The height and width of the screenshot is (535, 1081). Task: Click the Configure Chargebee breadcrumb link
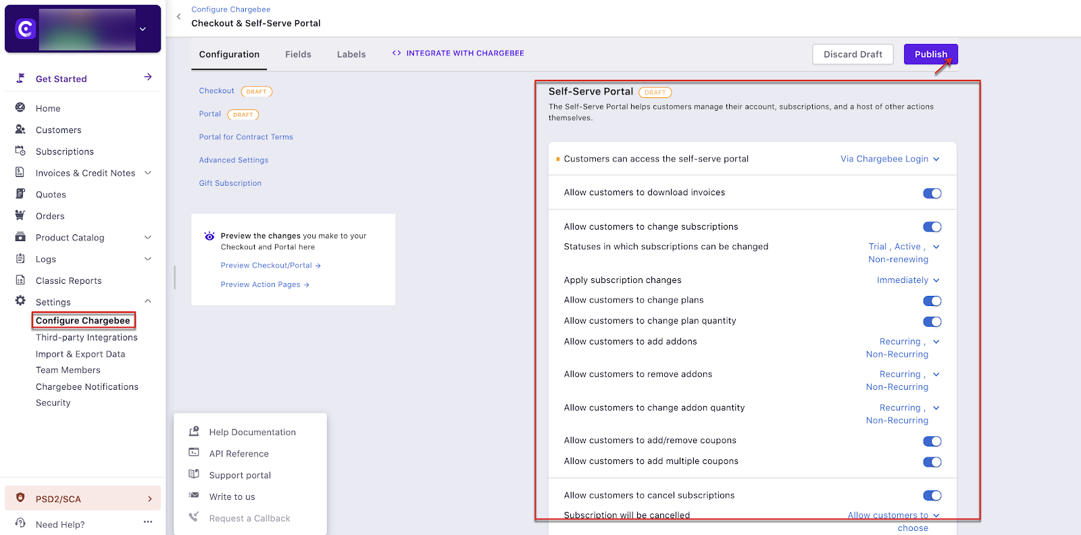231,9
